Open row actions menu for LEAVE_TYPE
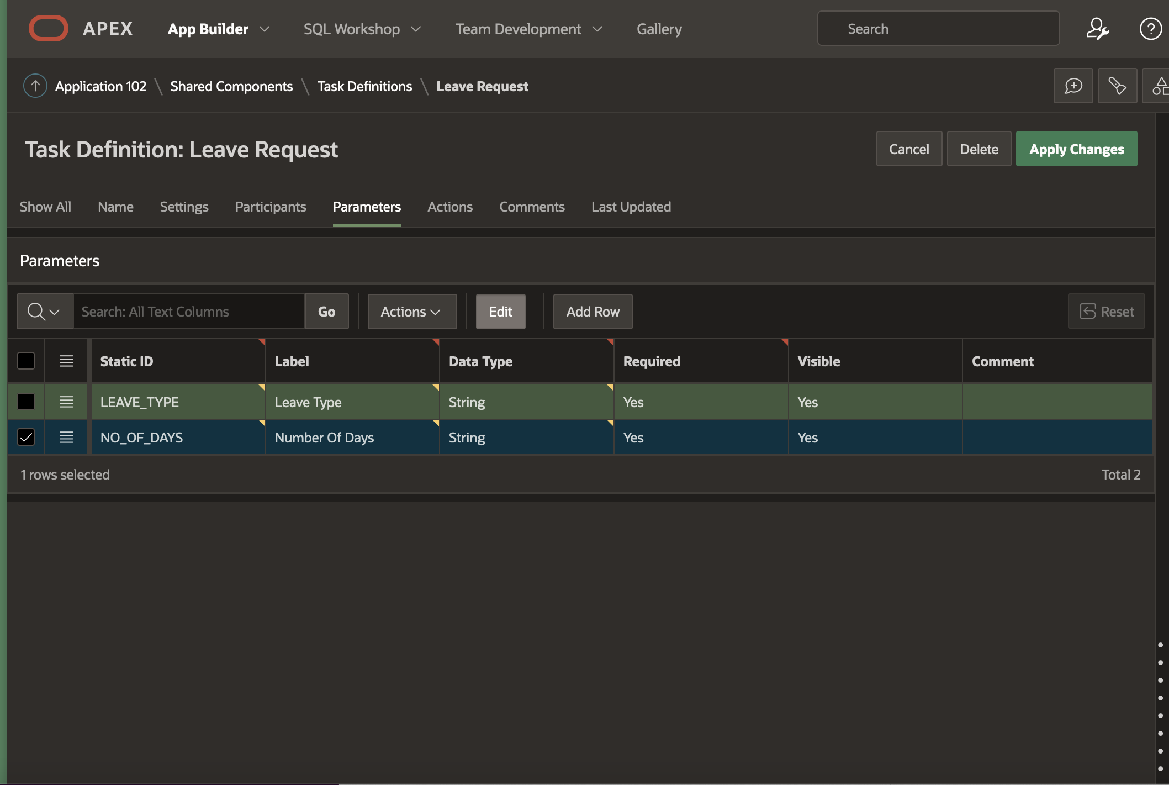The image size is (1169, 785). [x=66, y=402]
